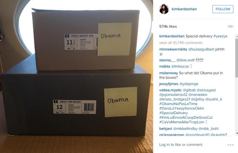Open stanna__ commenter profile
Viewport: 238px width, 153px height.
click(167, 60)
